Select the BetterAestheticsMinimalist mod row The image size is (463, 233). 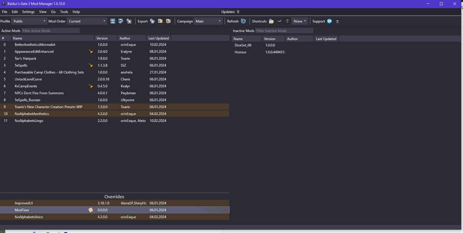[x=115, y=45]
